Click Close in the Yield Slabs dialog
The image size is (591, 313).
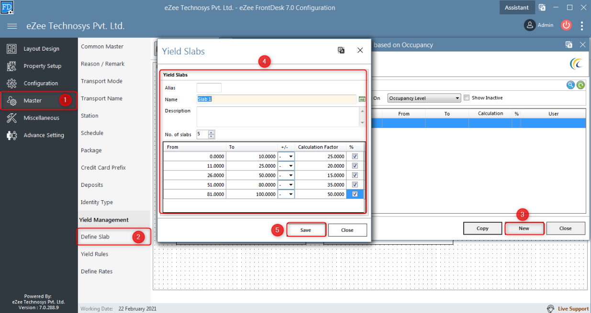click(x=347, y=230)
